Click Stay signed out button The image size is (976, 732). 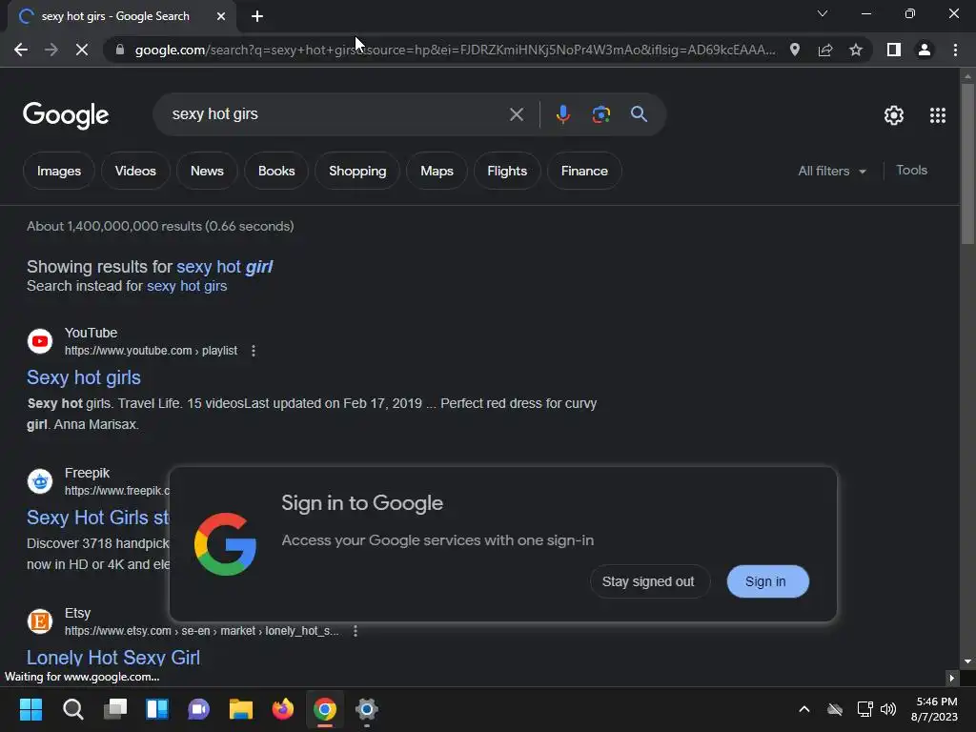click(x=648, y=581)
